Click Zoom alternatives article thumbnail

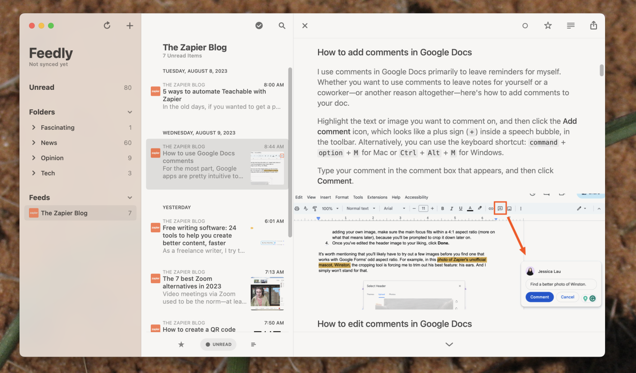(x=267, y=293)
